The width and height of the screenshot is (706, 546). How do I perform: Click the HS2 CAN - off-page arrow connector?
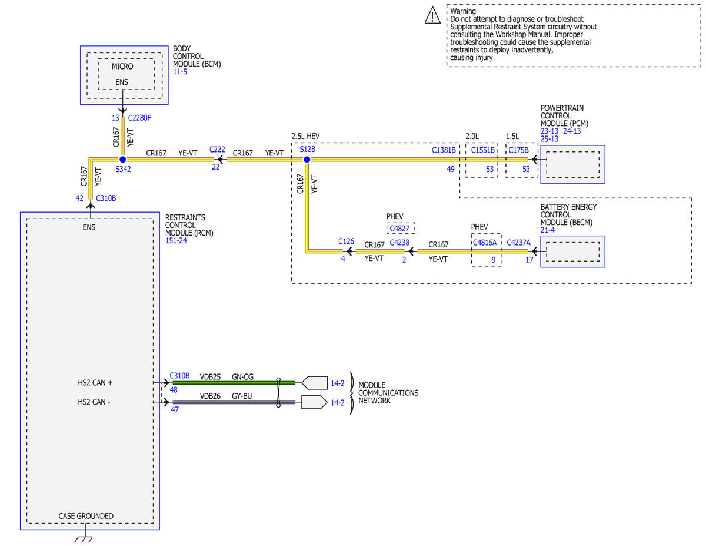pyautogui.click(x=314, y=403)
